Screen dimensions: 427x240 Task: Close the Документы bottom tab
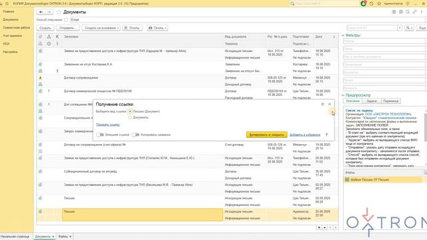tap(53, 237)
